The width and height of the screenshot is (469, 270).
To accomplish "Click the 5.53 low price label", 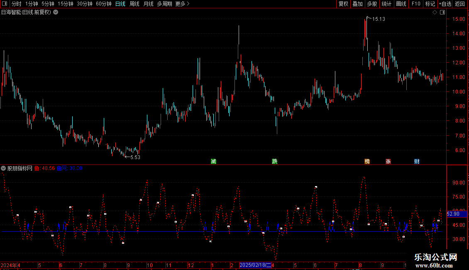I will pos(135,157).
